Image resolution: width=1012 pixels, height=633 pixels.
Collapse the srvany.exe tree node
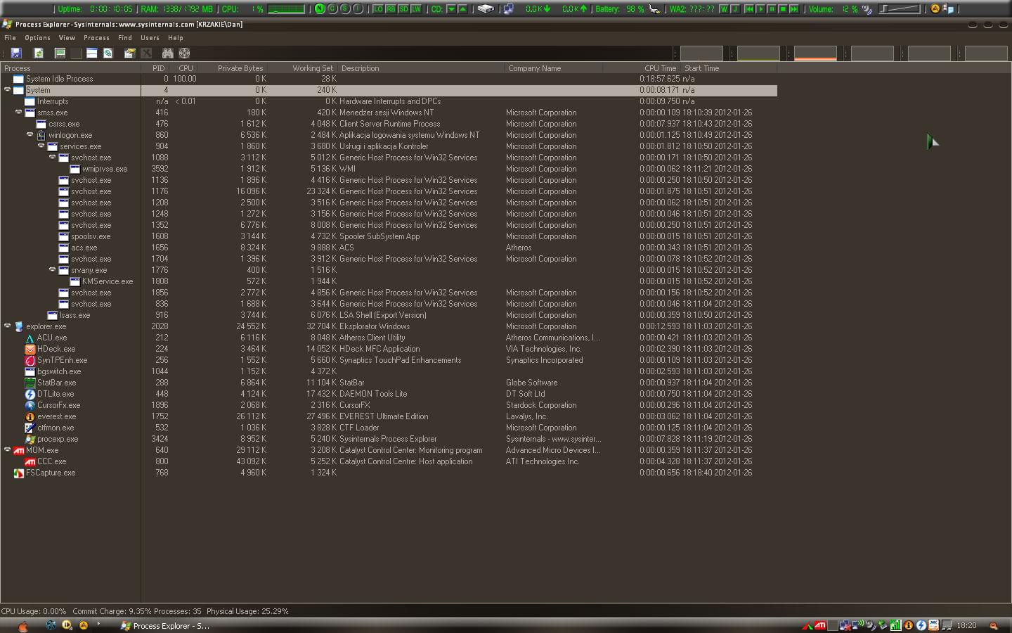click(x=52, y=269)
